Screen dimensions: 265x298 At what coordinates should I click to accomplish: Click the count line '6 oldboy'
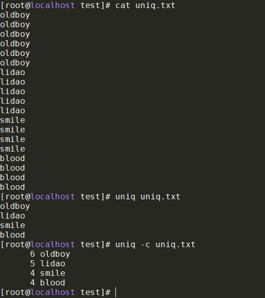click(50, 254)
